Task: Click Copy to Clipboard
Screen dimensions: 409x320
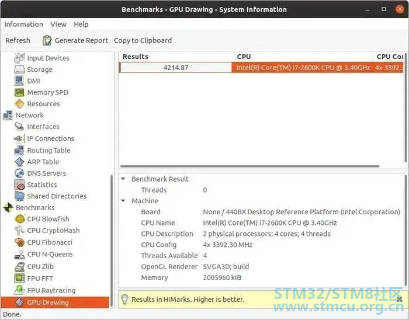Action: click(x=143, y=40)
